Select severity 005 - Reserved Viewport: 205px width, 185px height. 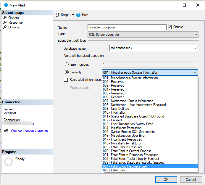(x=150, y=93)
